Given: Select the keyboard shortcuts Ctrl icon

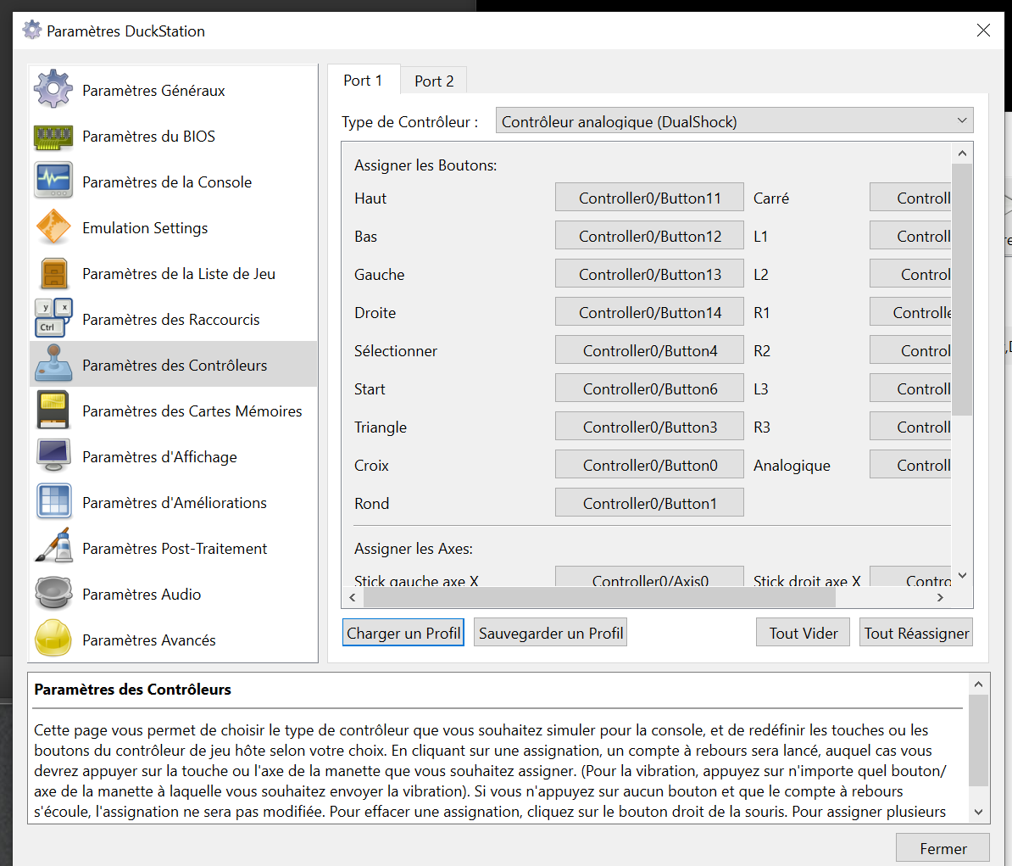Looking at the screenshot, I should [53, 318].
